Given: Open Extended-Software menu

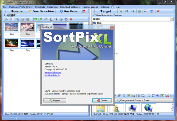Looking at the screenshot, I should (70, 7).
